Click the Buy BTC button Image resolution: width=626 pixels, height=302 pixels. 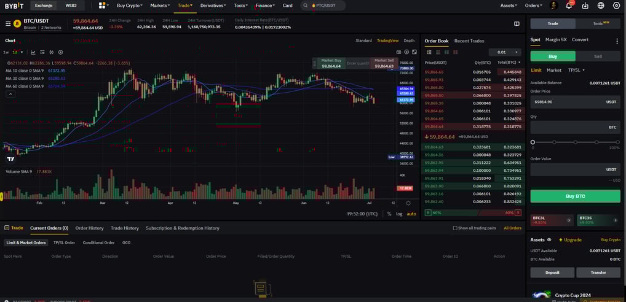(x=576, y=196)
